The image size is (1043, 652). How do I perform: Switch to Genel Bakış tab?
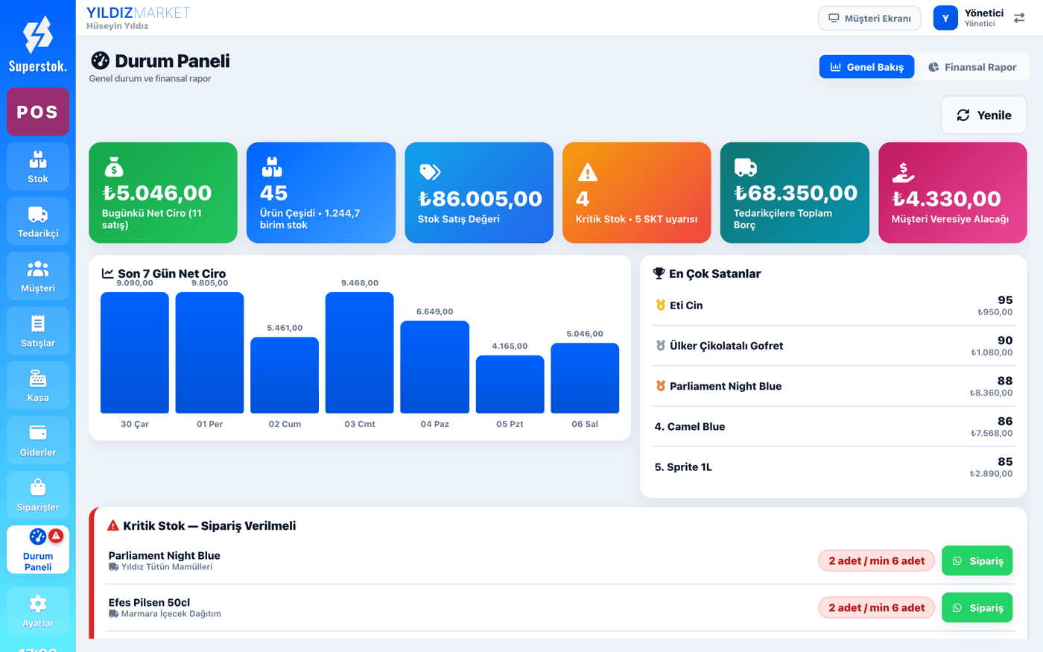tap(866, 67)
